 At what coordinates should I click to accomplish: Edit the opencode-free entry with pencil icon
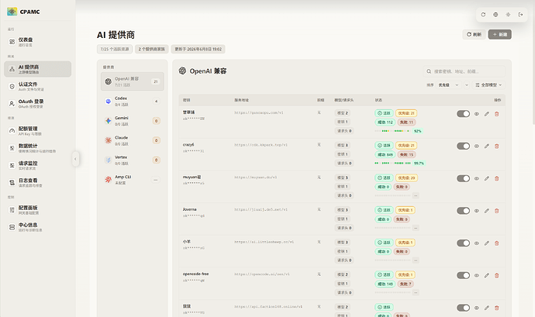[x=487, y=275]
